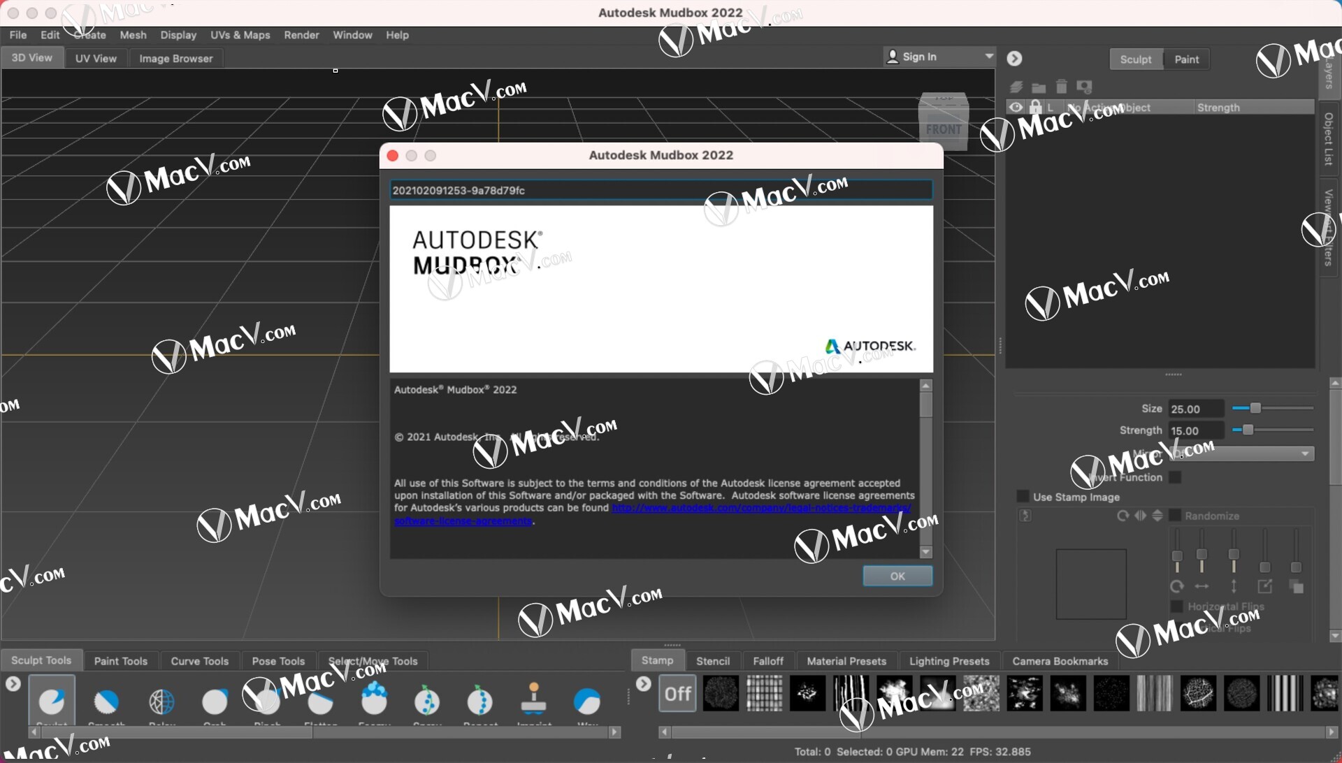1342x763 pixels.
Task: Select the Wax sculpt tool
Action: [x=587, y=701]
